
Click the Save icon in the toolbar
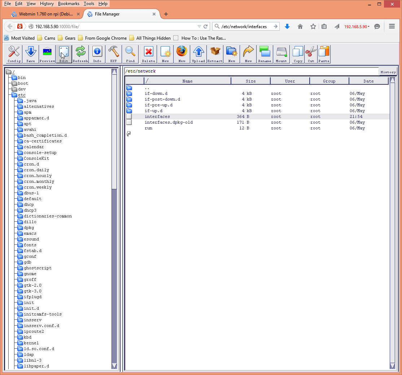coord(30,53)
